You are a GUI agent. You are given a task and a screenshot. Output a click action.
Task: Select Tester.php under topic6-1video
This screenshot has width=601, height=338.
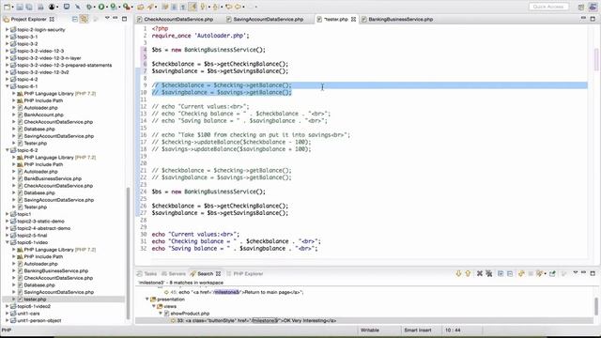tap(35, 299)
